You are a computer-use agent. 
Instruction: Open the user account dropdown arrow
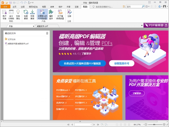pos(167,6)
